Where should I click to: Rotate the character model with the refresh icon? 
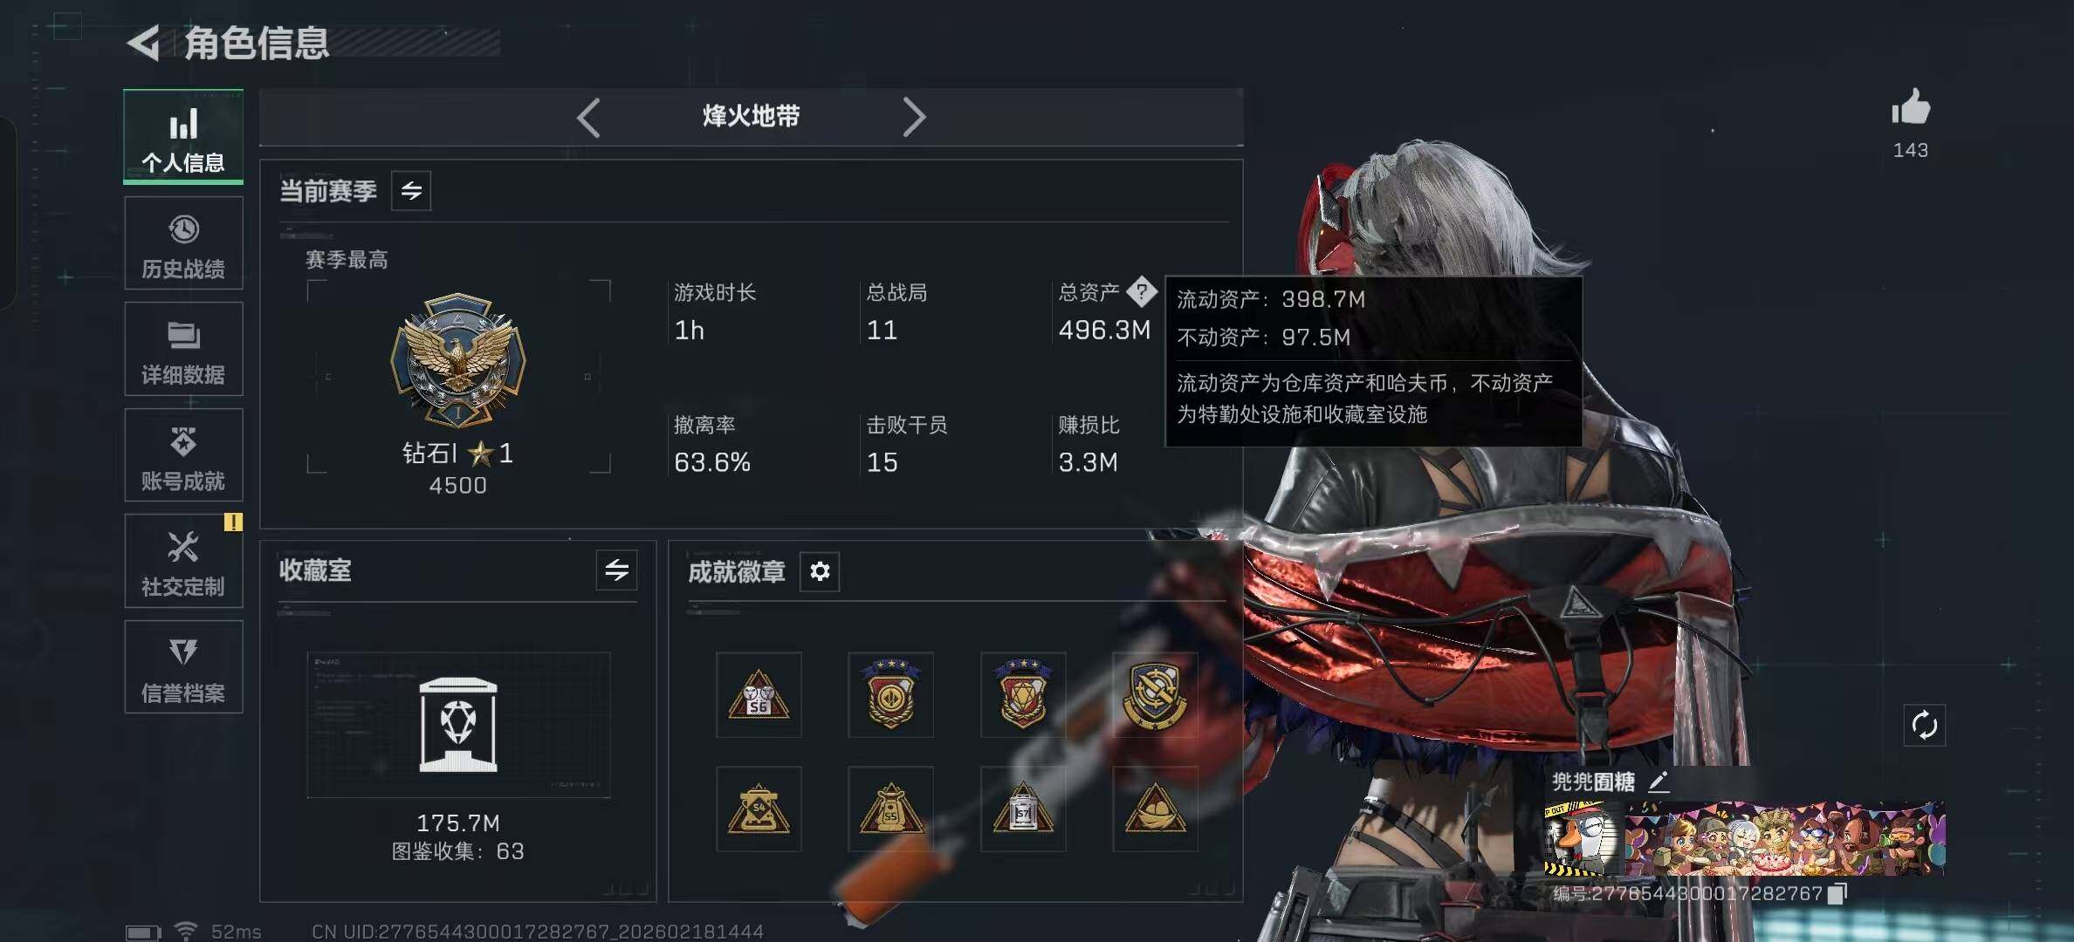1924,725
